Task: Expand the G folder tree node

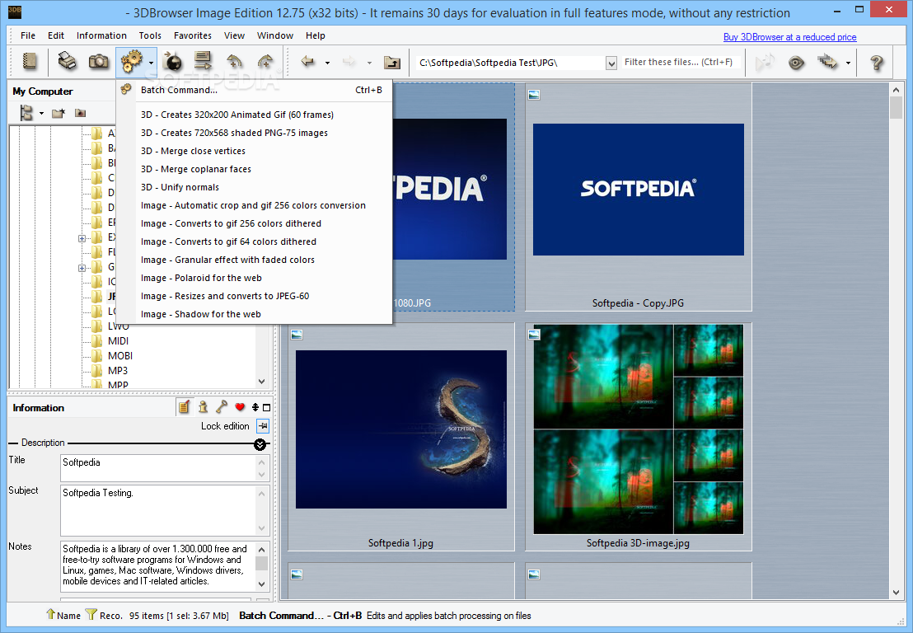Action: 82,268
